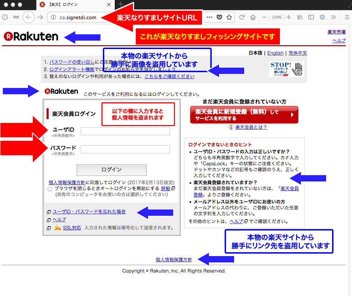Open the SSL対応 link
Viewport: 352px width, 296px height.
[72, 228]
